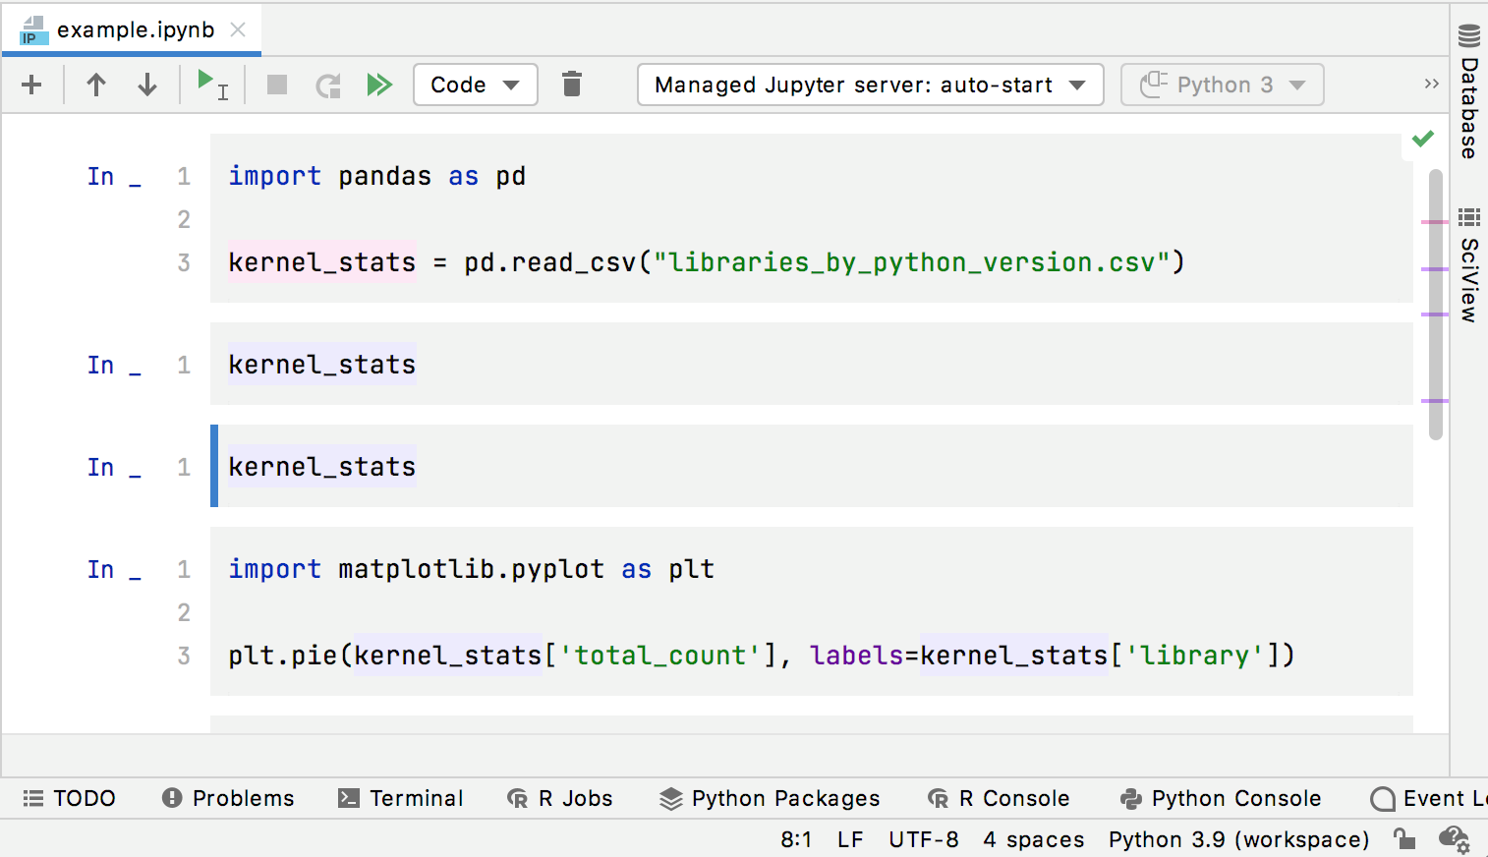Image resolution: width=1488 pixels, height=857 pixels.
Task: Click the interrupt kernel stop icon
Action: 277,85
